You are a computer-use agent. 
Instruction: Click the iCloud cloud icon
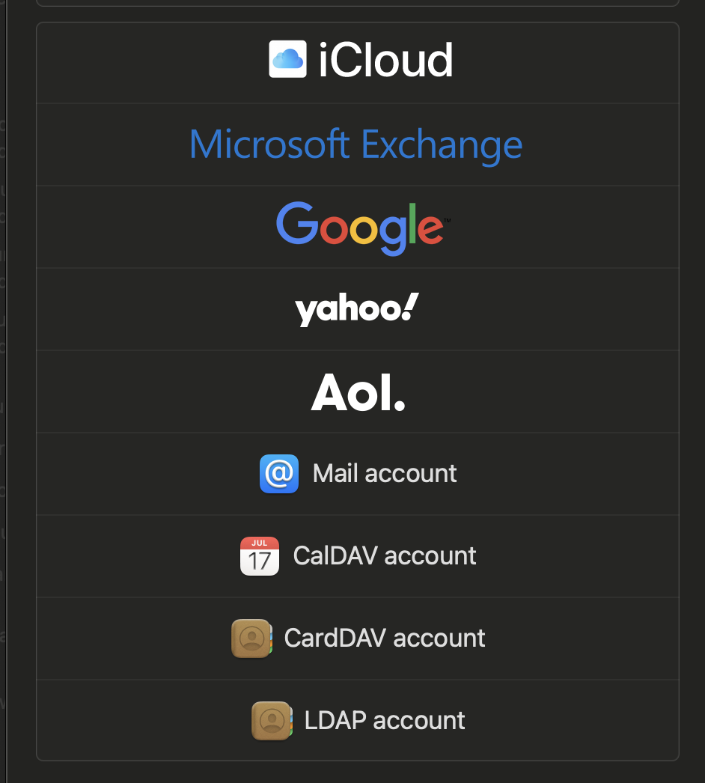click(x=287, y=59)
